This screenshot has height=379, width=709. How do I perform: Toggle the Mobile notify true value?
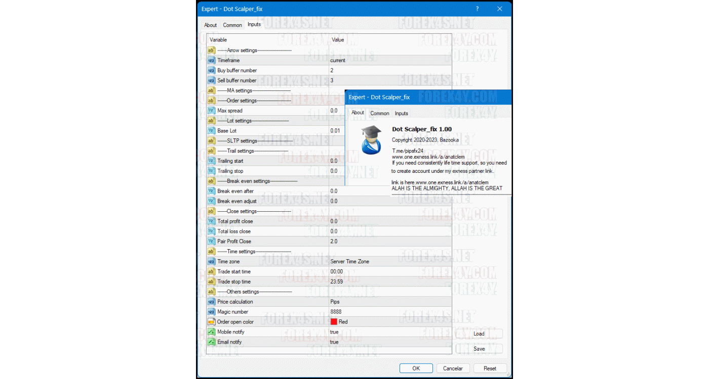point(334,332)
